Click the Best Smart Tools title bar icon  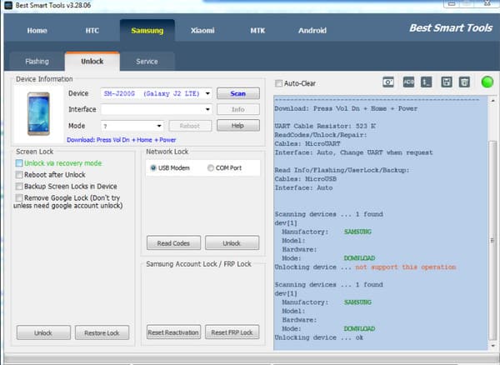7,7
